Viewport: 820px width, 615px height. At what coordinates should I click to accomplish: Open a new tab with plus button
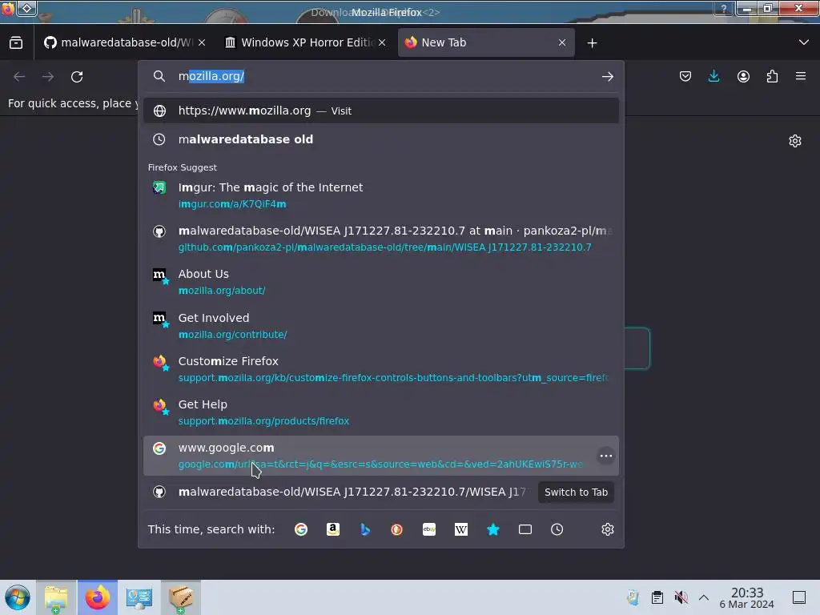(x=592, y=43)
